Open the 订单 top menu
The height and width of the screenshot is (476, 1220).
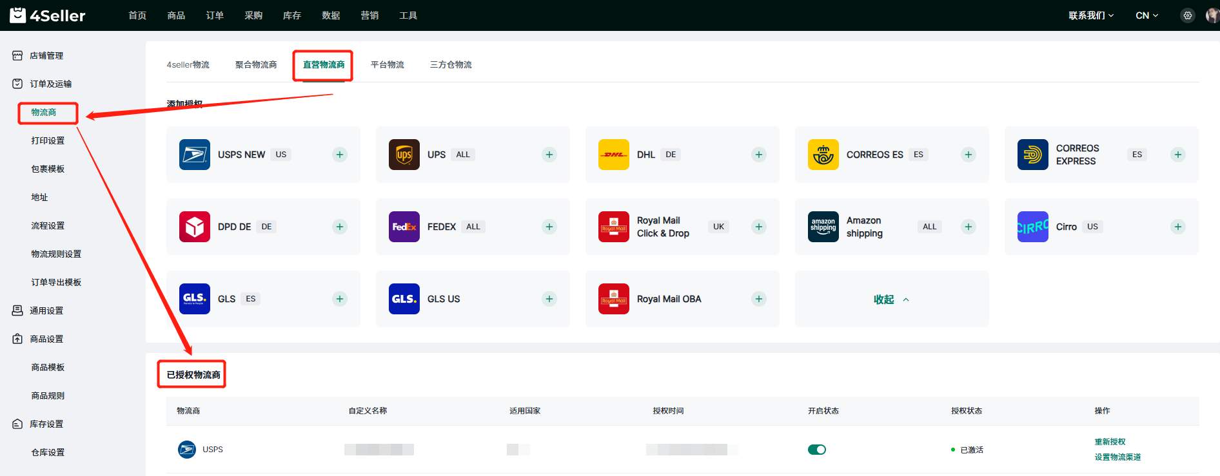215,15
